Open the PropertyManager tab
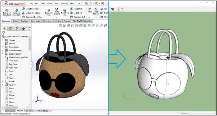Viewport: 217px width, 116px height. tap(11, 29)
